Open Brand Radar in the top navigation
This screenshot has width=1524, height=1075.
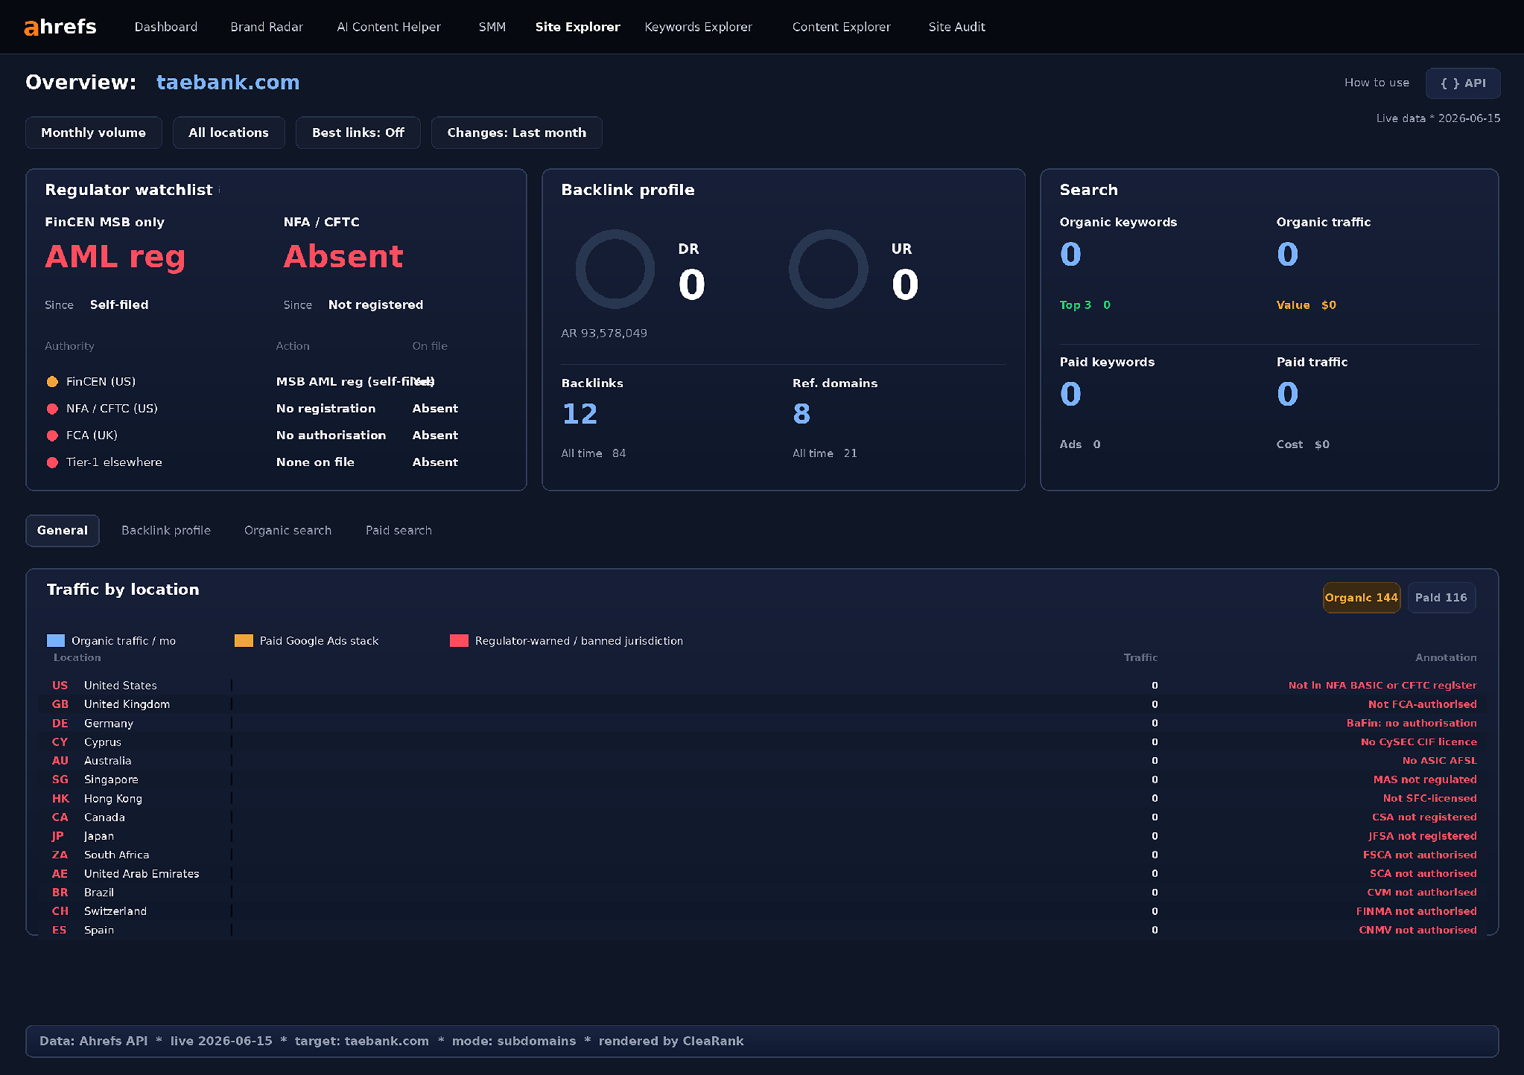click(267, 27)
